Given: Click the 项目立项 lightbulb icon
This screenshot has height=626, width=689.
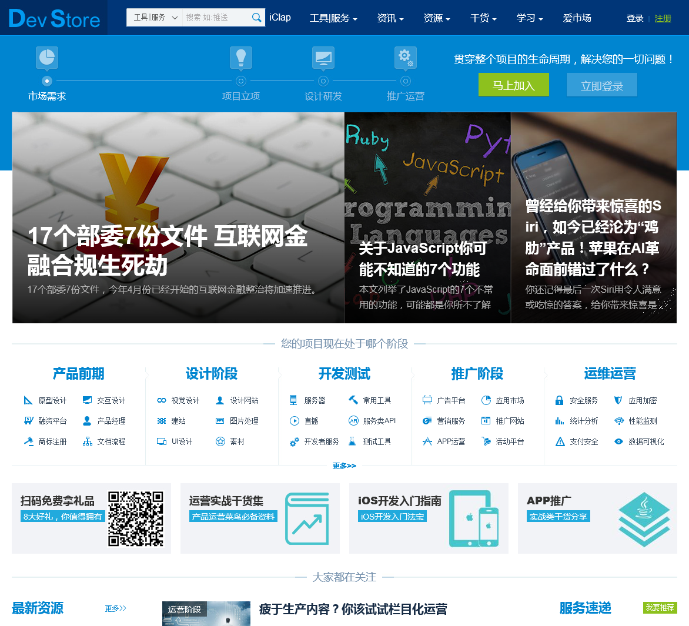Looking at the screenshot, I should (x=241, y=58).
